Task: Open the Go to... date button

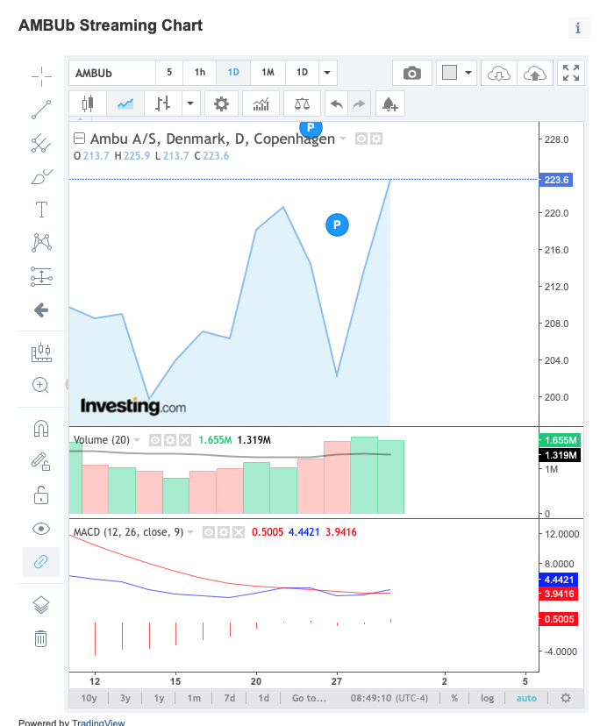Action: (309, 698)
